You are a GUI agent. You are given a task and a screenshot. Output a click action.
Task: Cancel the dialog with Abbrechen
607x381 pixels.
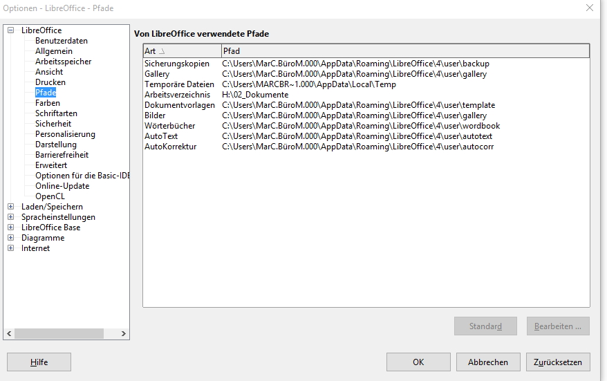click(x=488, y=362)
